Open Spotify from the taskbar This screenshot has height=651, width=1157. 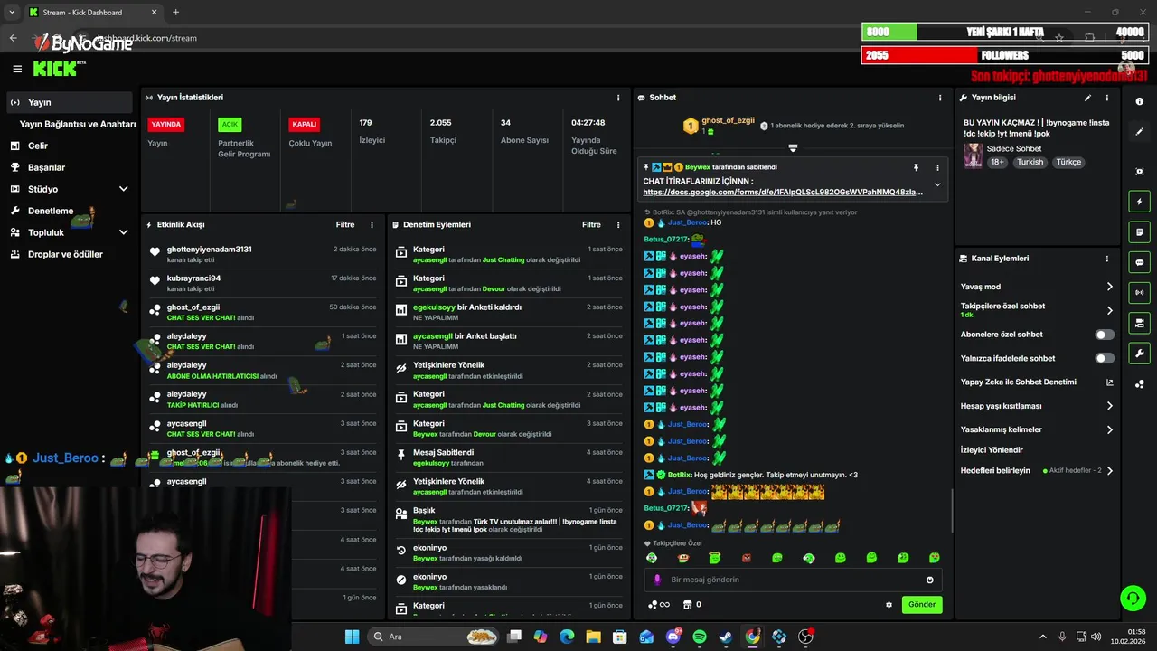699,637
